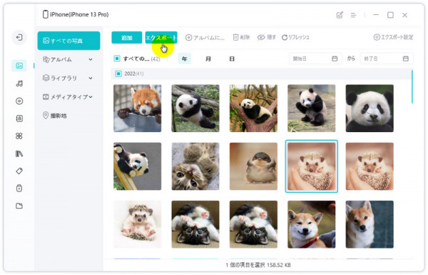Click the エクスポート button
The height and width of the screenshot is (275, 428).
(x=161, y=37)
